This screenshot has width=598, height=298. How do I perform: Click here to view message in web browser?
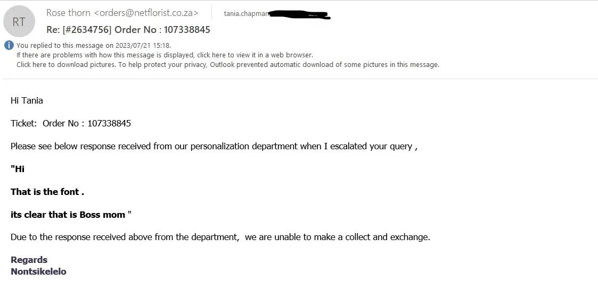point(165,55)
